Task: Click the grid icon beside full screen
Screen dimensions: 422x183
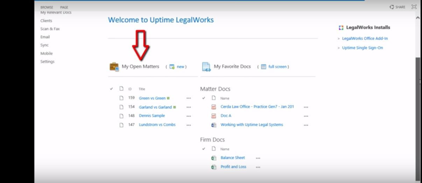Action: (263, 67)
